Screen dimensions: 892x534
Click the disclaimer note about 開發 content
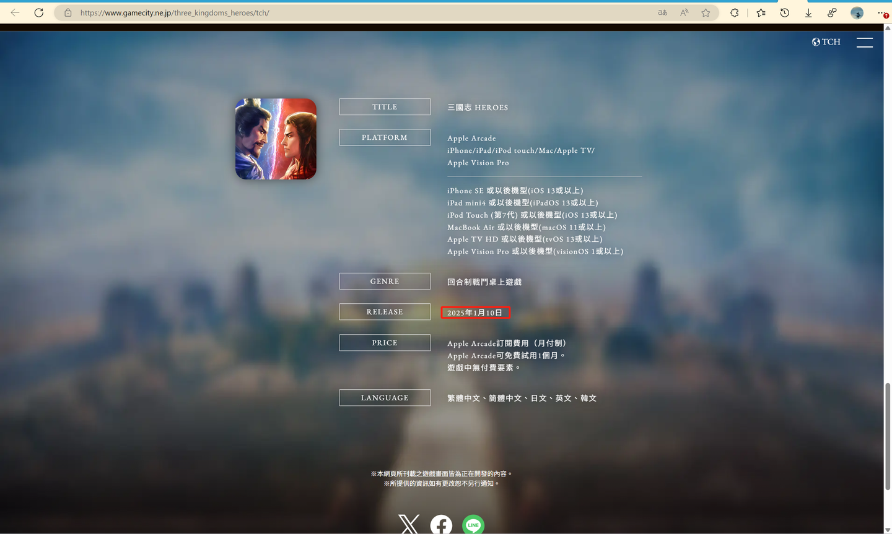[442, 474]
